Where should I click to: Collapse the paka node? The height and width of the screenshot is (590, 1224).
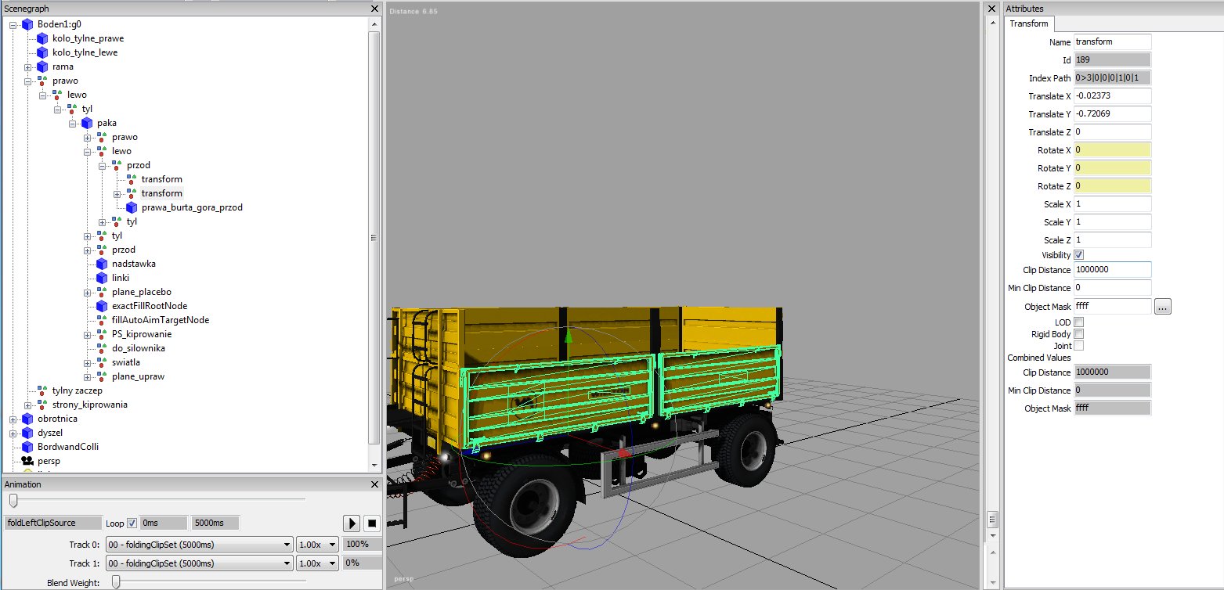click(73, 123)
